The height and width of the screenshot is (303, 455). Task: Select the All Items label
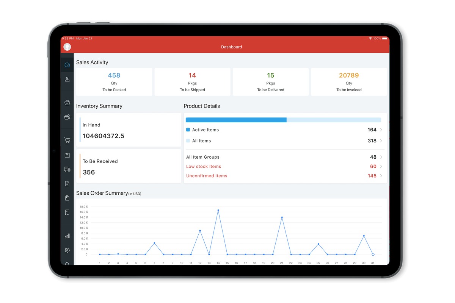click(201, 141)
